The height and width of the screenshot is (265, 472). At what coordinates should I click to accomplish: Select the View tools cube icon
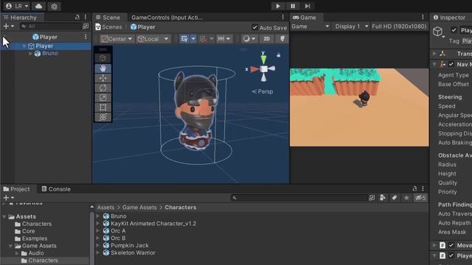(x=103, y=58)
